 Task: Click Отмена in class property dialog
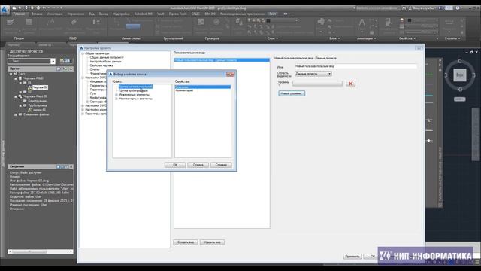(198, 165)
